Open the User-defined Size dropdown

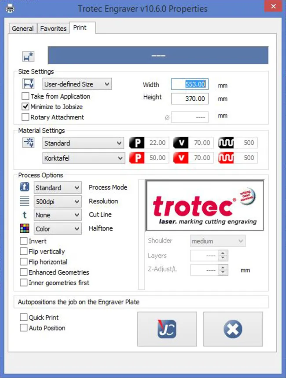tap(77, 84)
